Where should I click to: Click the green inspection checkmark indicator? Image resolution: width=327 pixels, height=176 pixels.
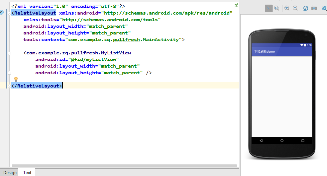tap(236, 5)
